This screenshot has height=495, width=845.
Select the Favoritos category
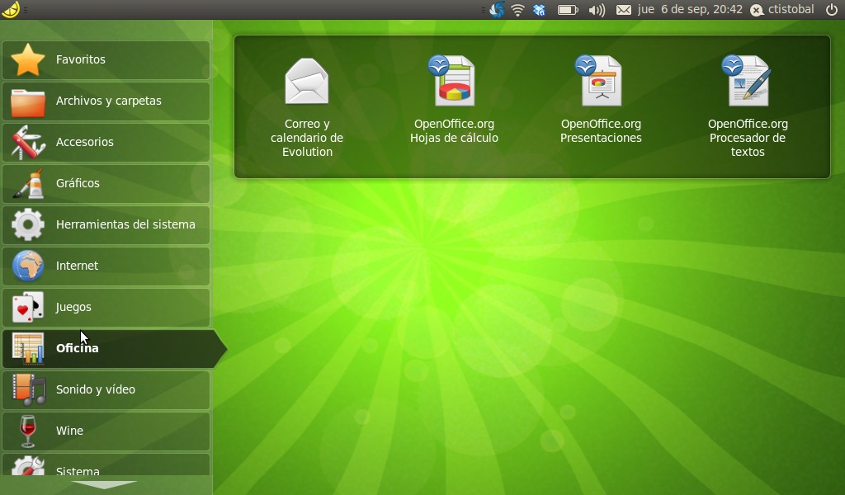[x=106, y=59]
